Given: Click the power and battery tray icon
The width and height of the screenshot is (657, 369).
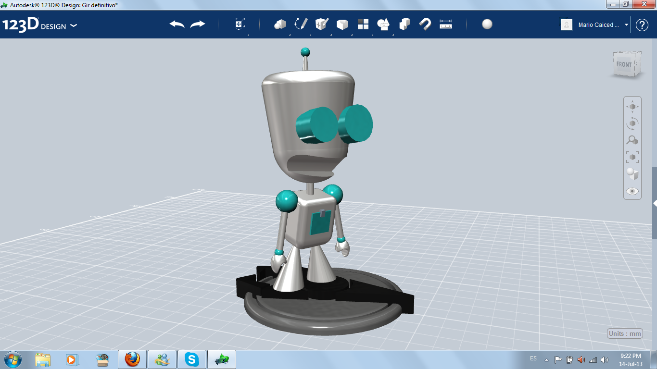Looking at the screenshot, I should coord(569,359).
